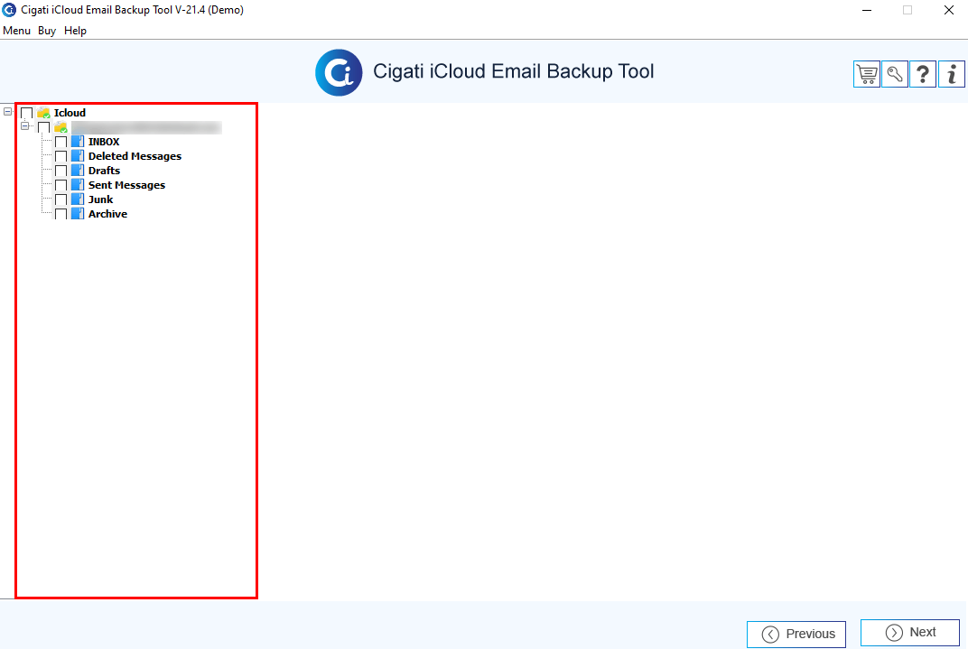Select the blurred account name label
The height and width of the screenshot is (649, 968).
pyautogui.click(x=146, y=127)
